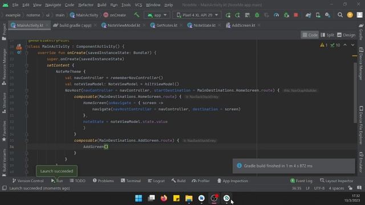Open the Event Log tool window

click(x=302, y=181)
